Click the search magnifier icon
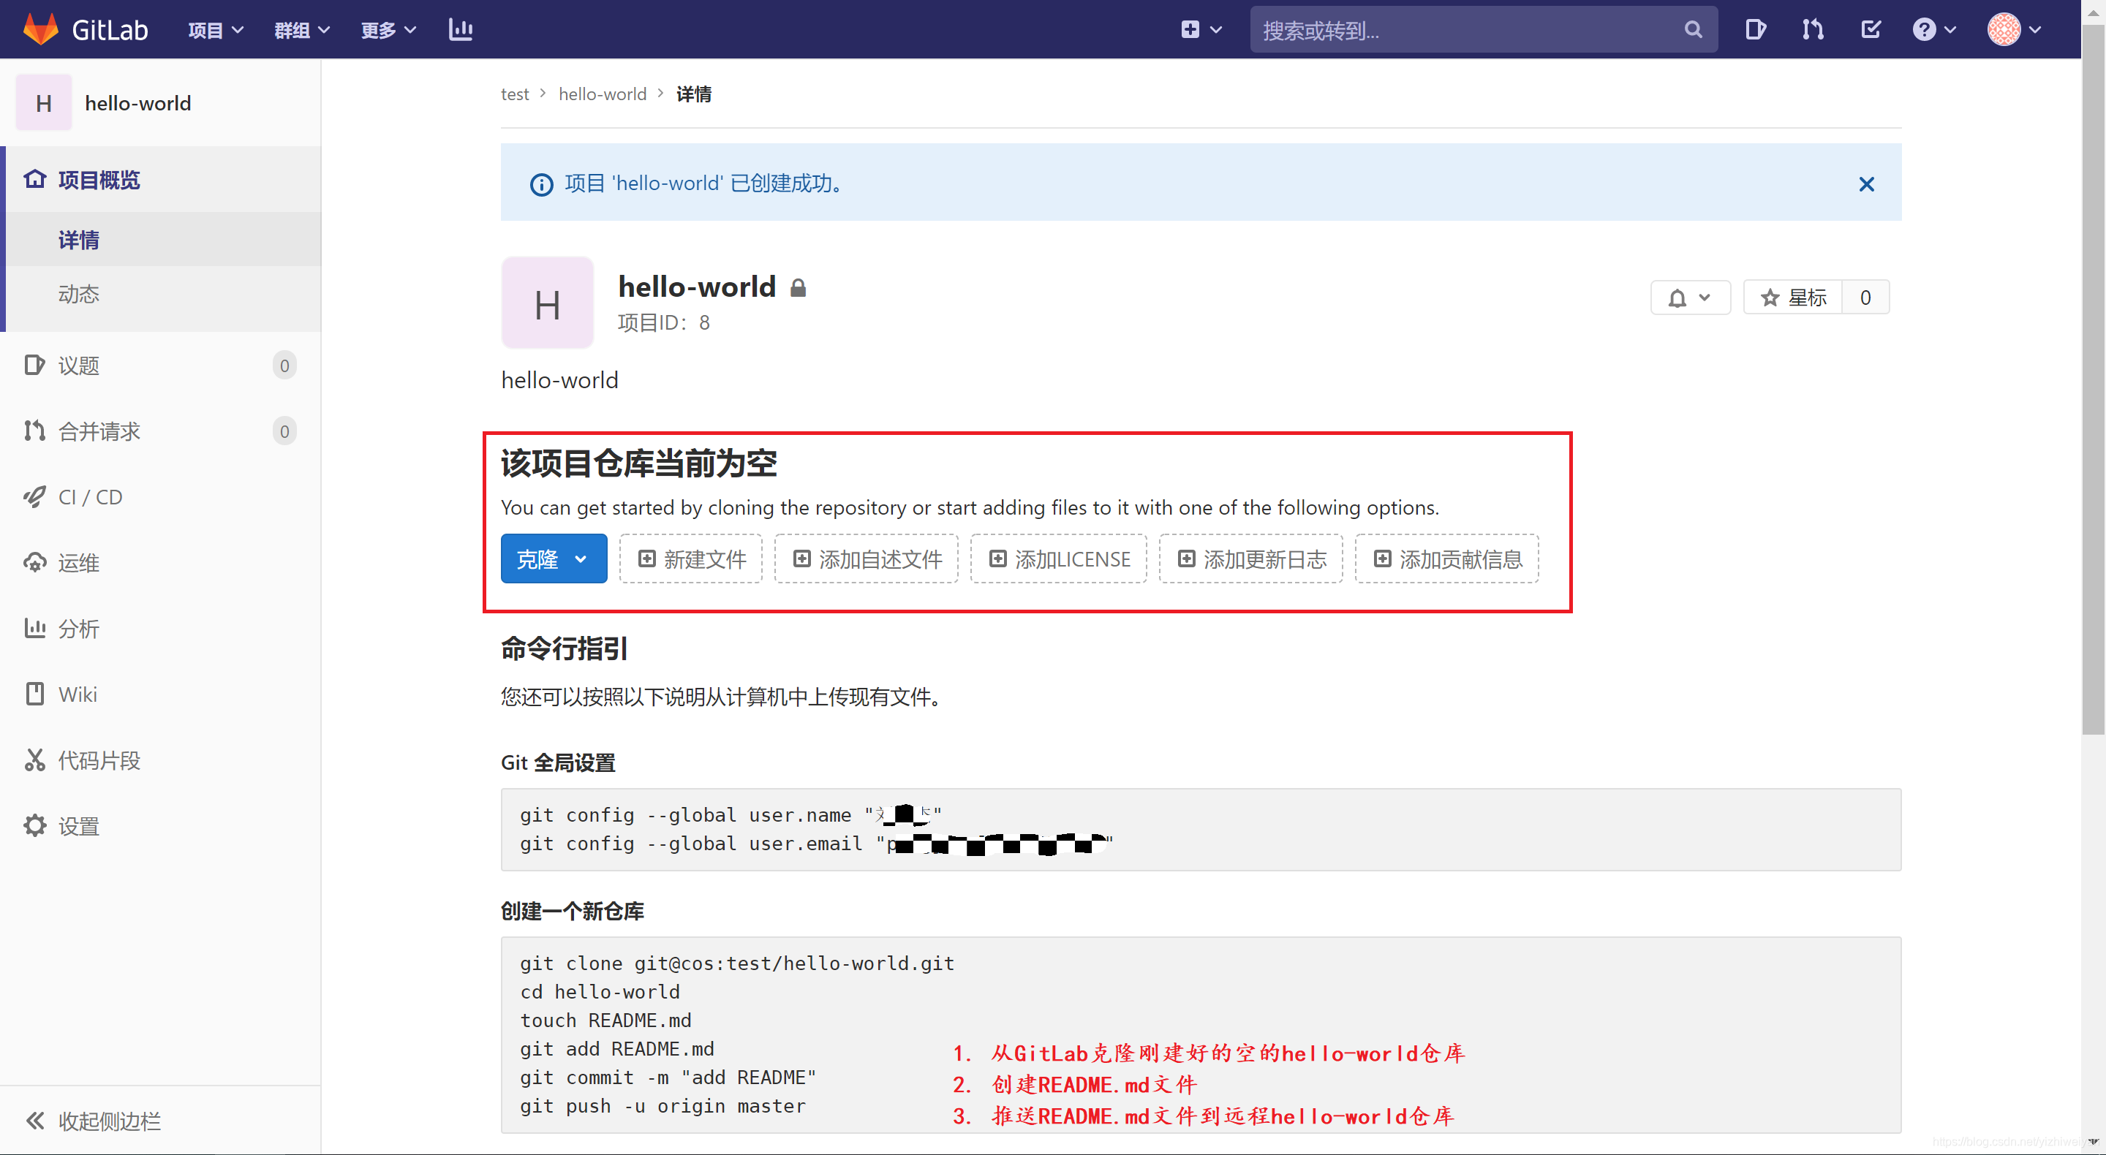Screen dimensions: 2106x1155 (1692, 29)
